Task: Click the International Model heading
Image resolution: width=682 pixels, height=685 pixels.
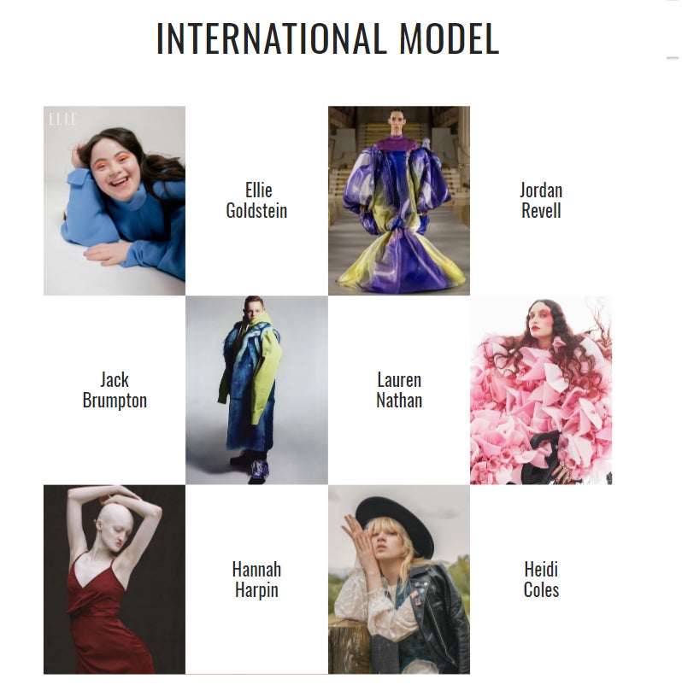Action: point(327,38)
